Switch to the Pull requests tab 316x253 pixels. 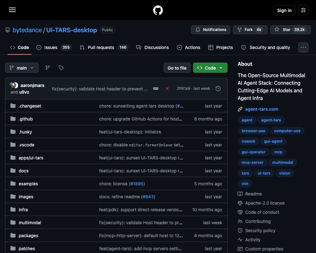tap(104, 47)
